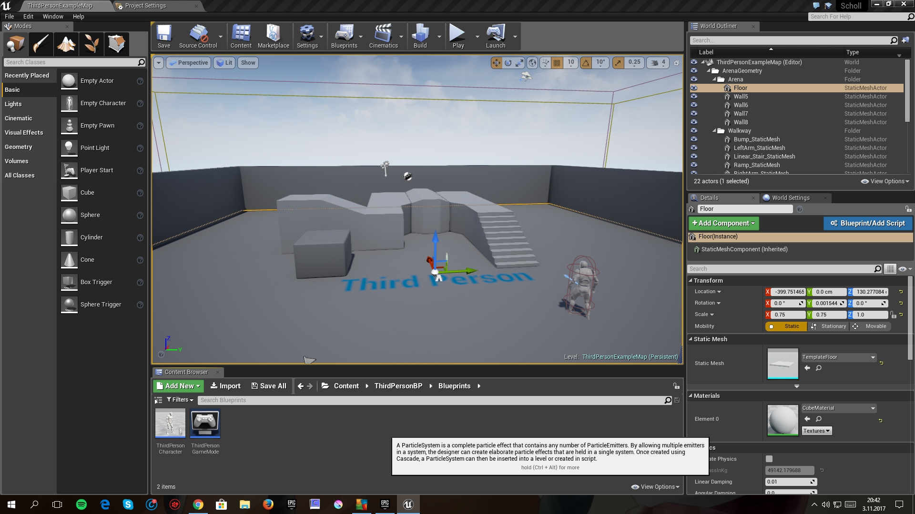Open the Cinematics toolbar button
Viewport: 915px width, 514px height.
(x=383, y=36)
